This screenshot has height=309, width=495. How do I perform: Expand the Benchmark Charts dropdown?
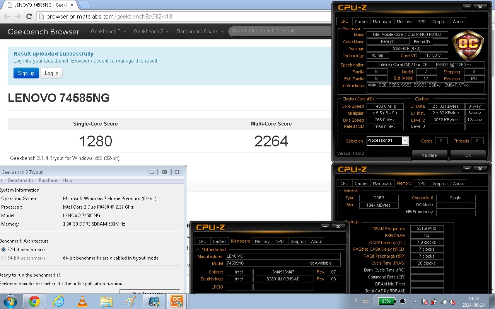[x=200, y=31]
